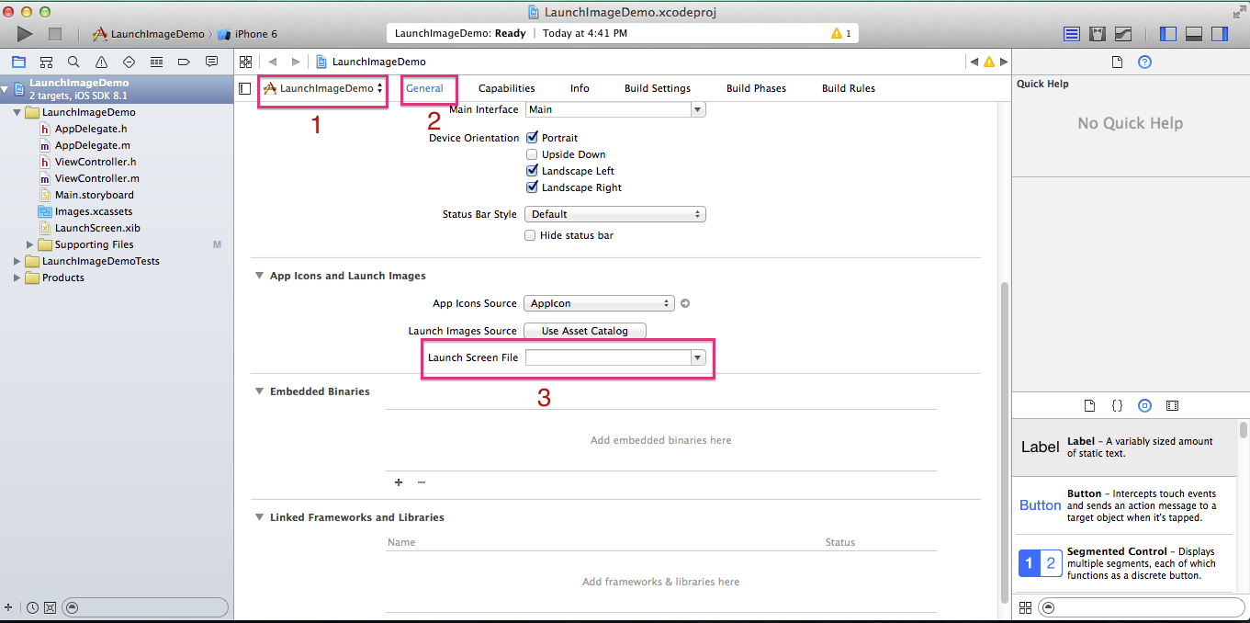Show the standard editor
The height and width of the screenshot is (623, 1250).
1072,34
